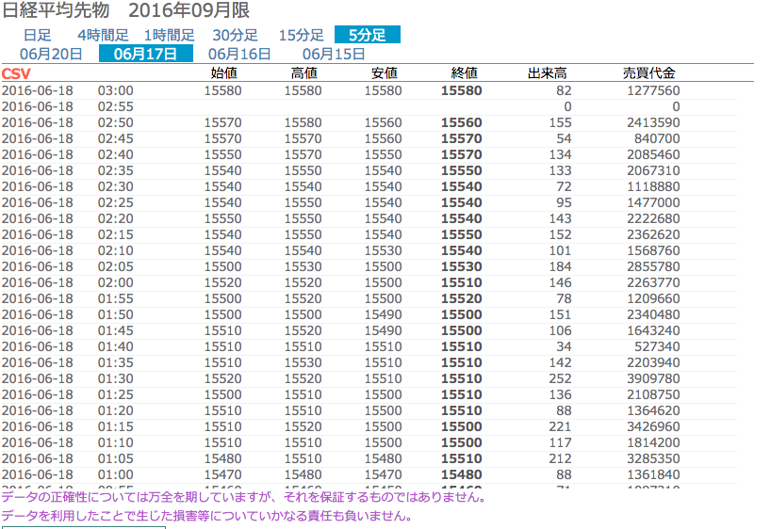The width and height of the screenshot is (771, 529).
Task: Open the 06月20日 date link
Action: pos(51,54)
